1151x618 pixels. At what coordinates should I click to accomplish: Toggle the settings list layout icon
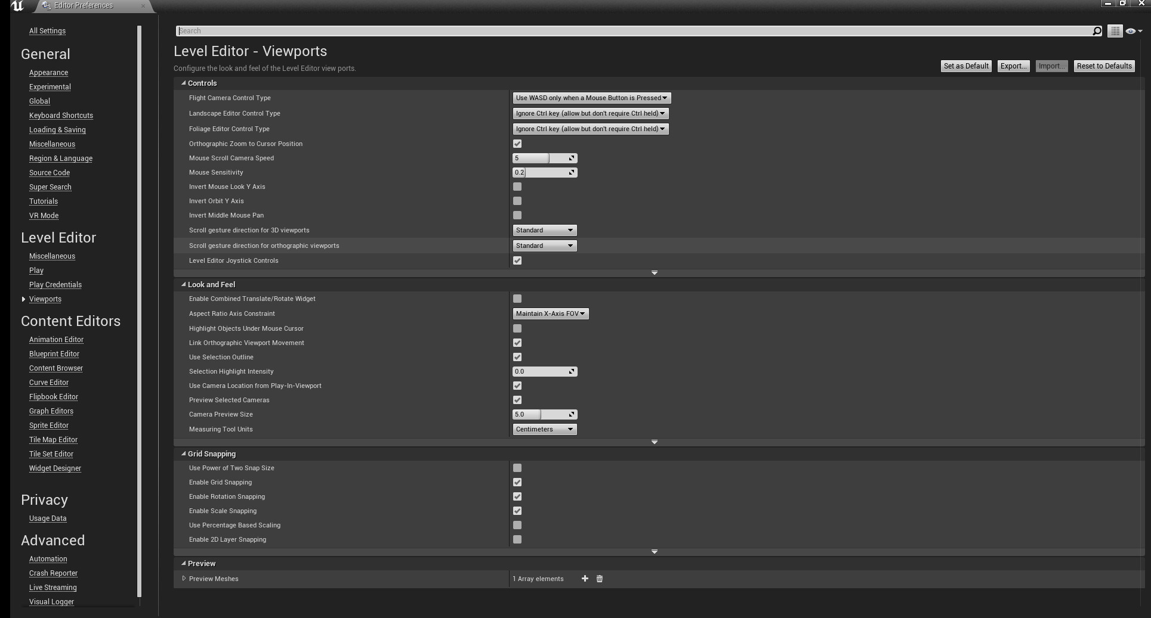[1115, 31]
